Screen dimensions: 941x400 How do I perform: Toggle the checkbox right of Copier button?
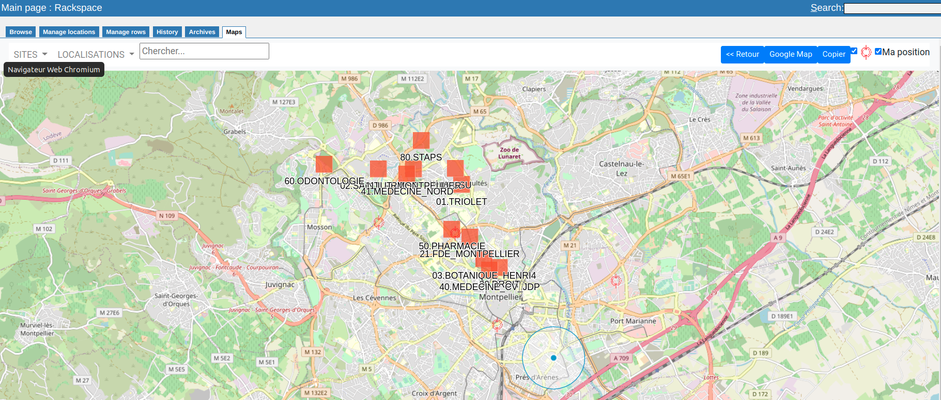854,51
